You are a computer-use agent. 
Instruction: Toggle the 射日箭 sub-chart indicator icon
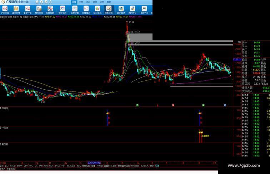tap(0, 144)
